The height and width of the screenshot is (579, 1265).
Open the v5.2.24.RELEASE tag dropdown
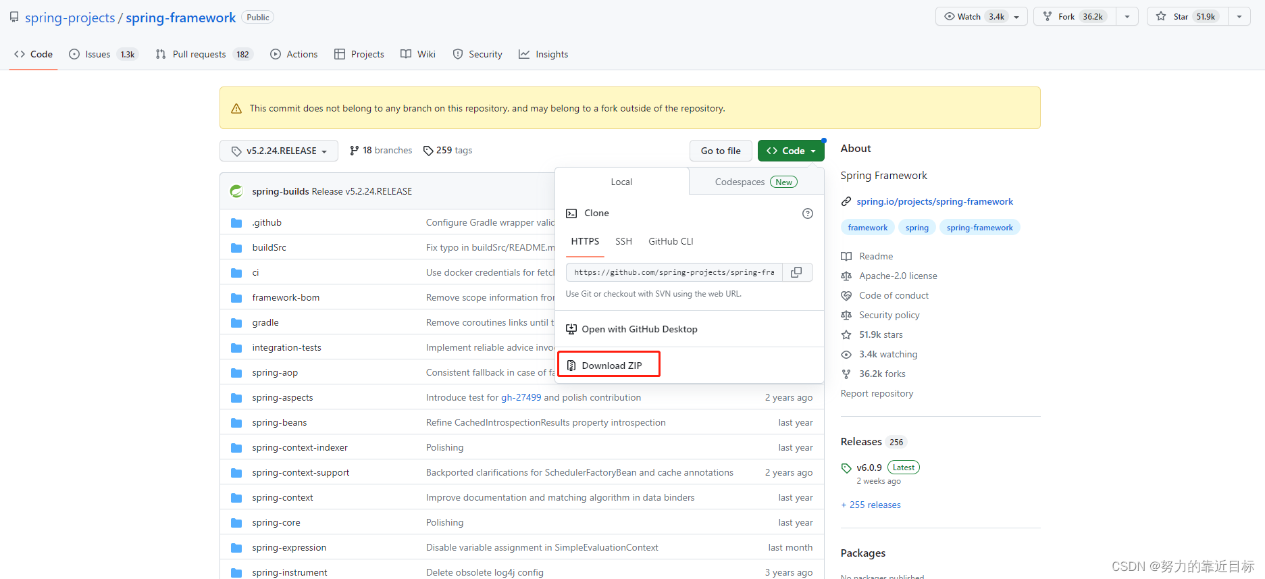click(x=279, y=151)
